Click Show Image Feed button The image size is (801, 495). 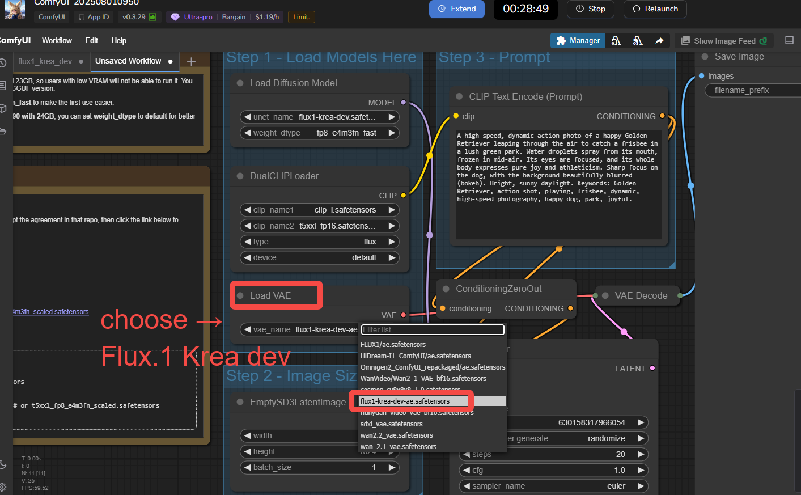[723, 41]
